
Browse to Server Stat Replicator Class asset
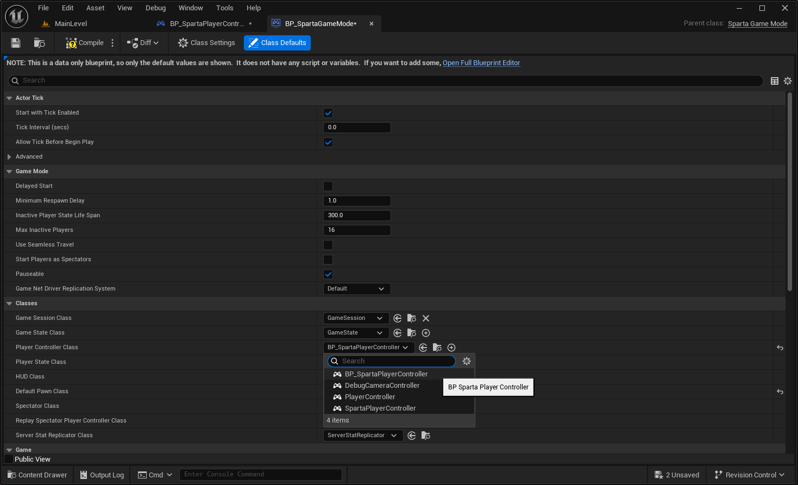tap(426, 436)
